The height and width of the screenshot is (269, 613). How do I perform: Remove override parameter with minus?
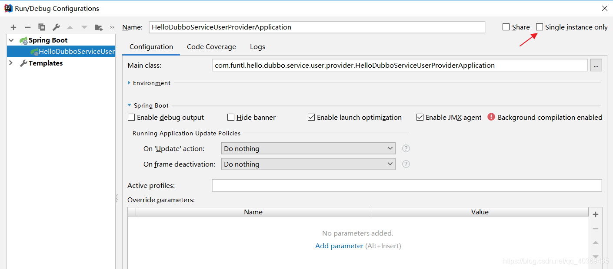click(596, 229)
